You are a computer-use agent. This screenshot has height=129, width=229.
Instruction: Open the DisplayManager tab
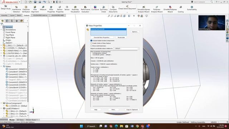tap(21, 21)
